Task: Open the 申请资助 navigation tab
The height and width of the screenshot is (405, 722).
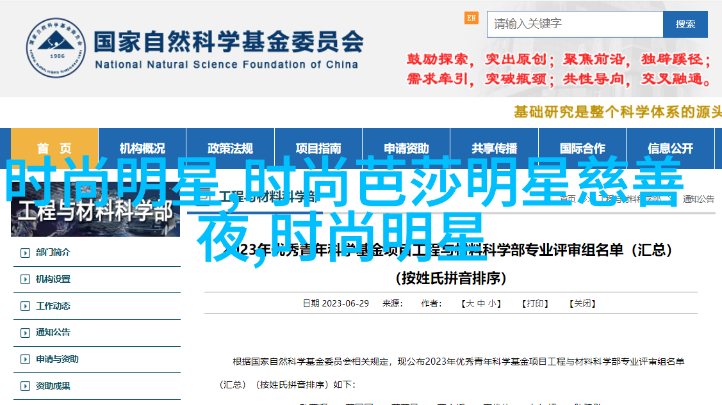Action: 406,148
